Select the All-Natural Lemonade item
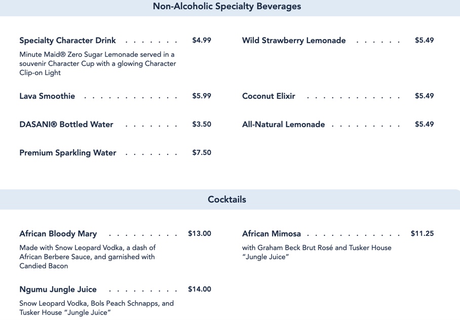Viewport: 460px width, 320px height. (283, 125)
